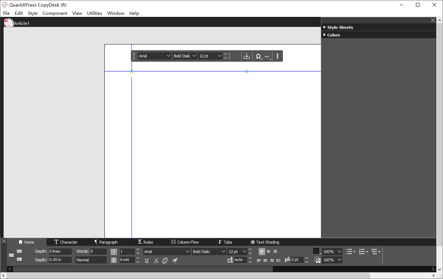Click the leading icon beside auto field

(230, 260)
